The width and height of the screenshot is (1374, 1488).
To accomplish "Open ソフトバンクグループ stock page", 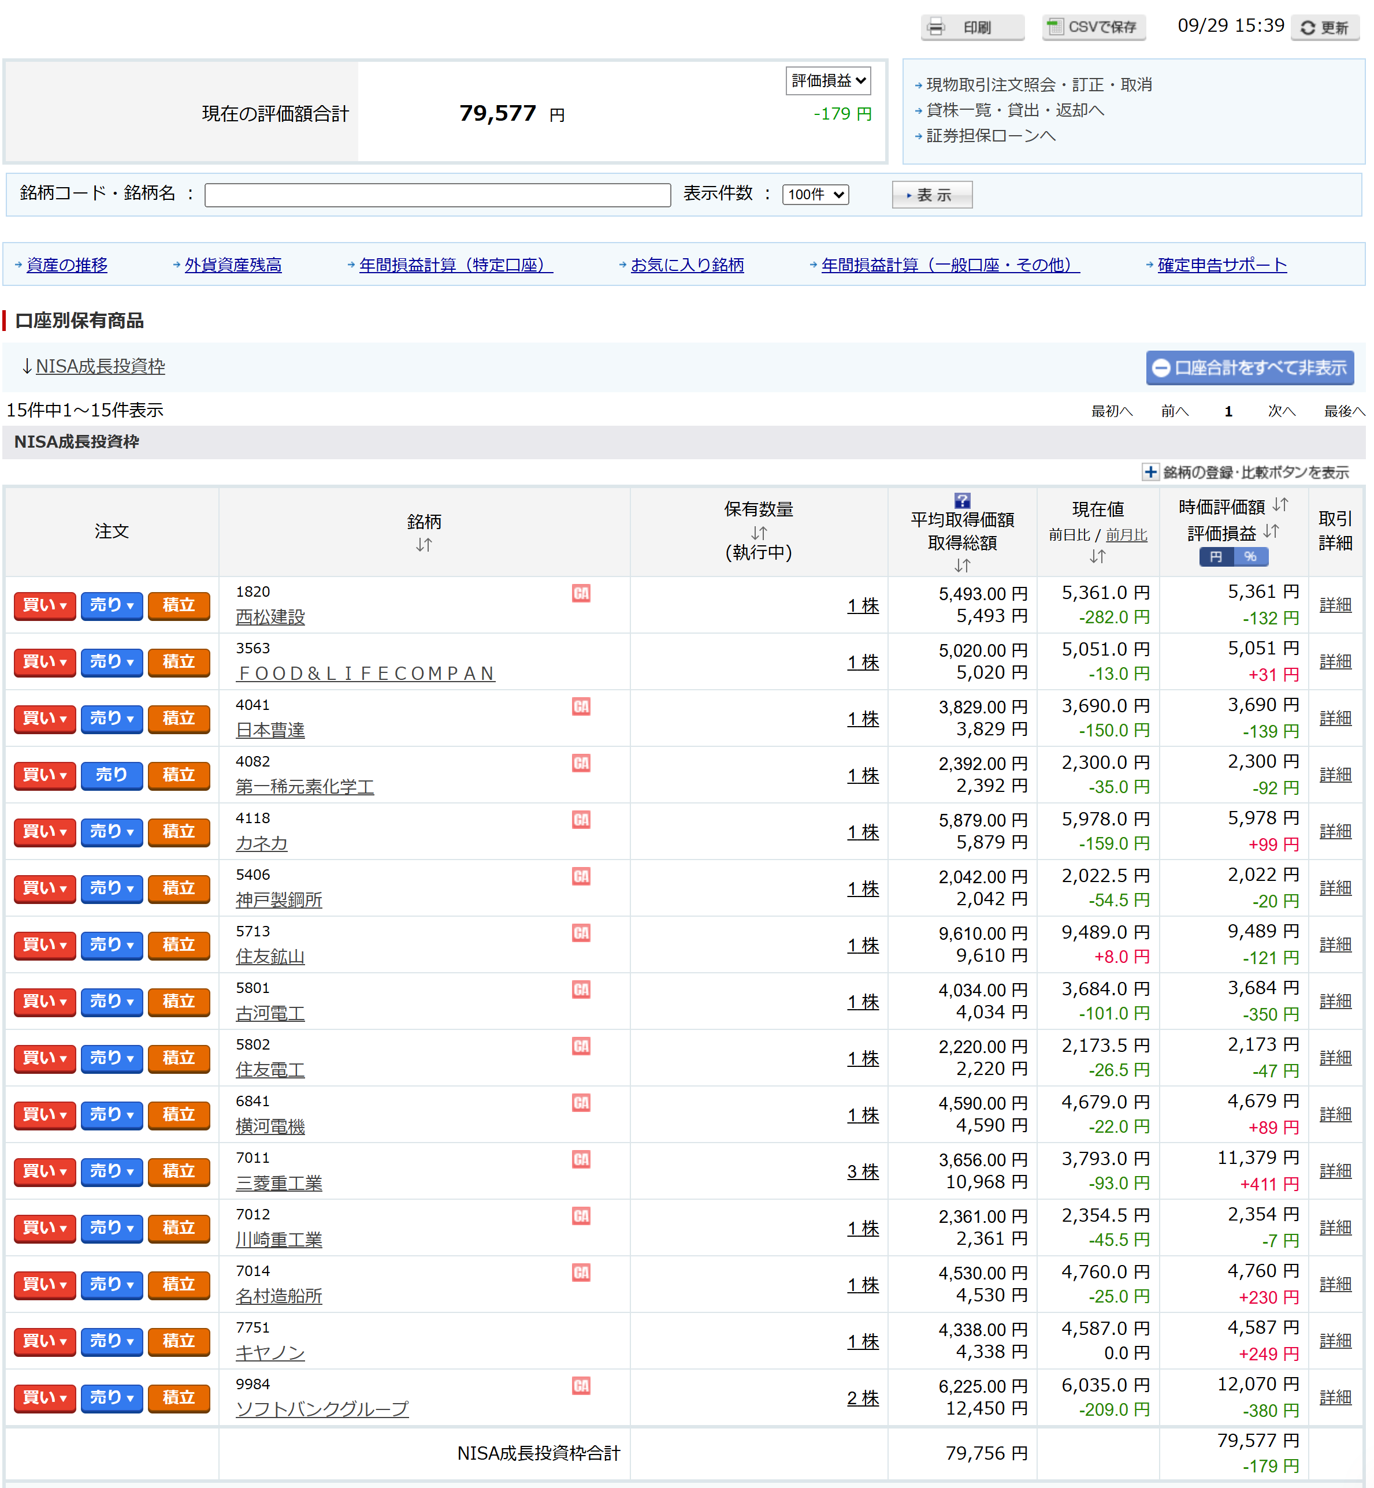I will [322, 1409].
